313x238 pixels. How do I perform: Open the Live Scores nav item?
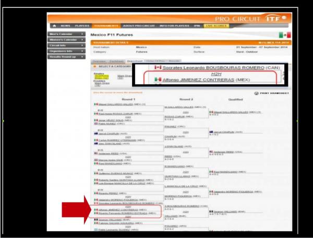[x=216, y=26]
